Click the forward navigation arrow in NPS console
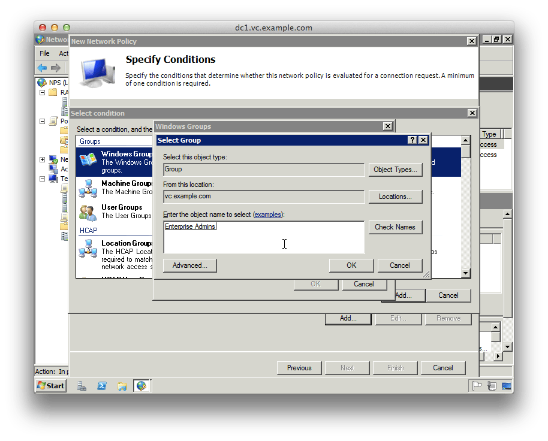Viewport: 548px width, 441px height. point(55,67)
